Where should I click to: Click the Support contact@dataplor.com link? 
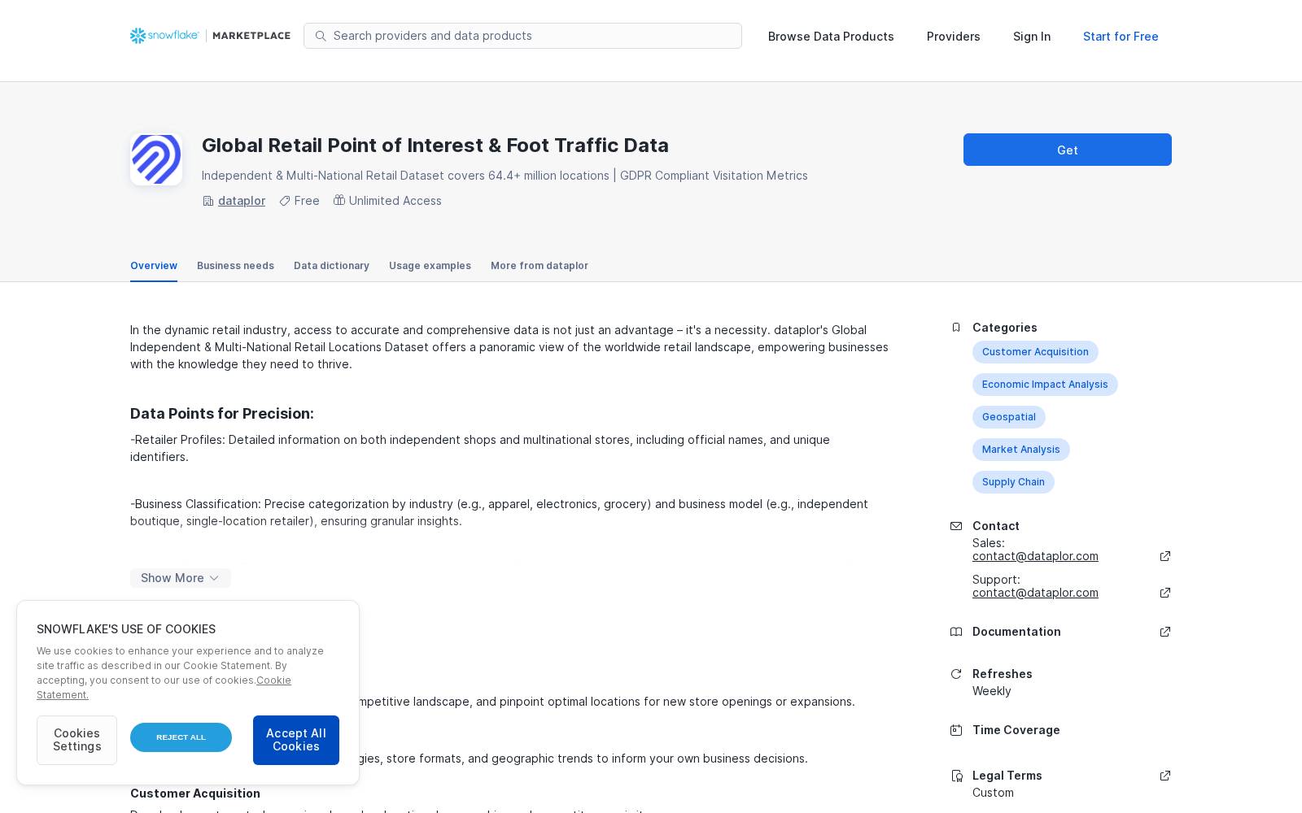click(x=1035, y=593)
